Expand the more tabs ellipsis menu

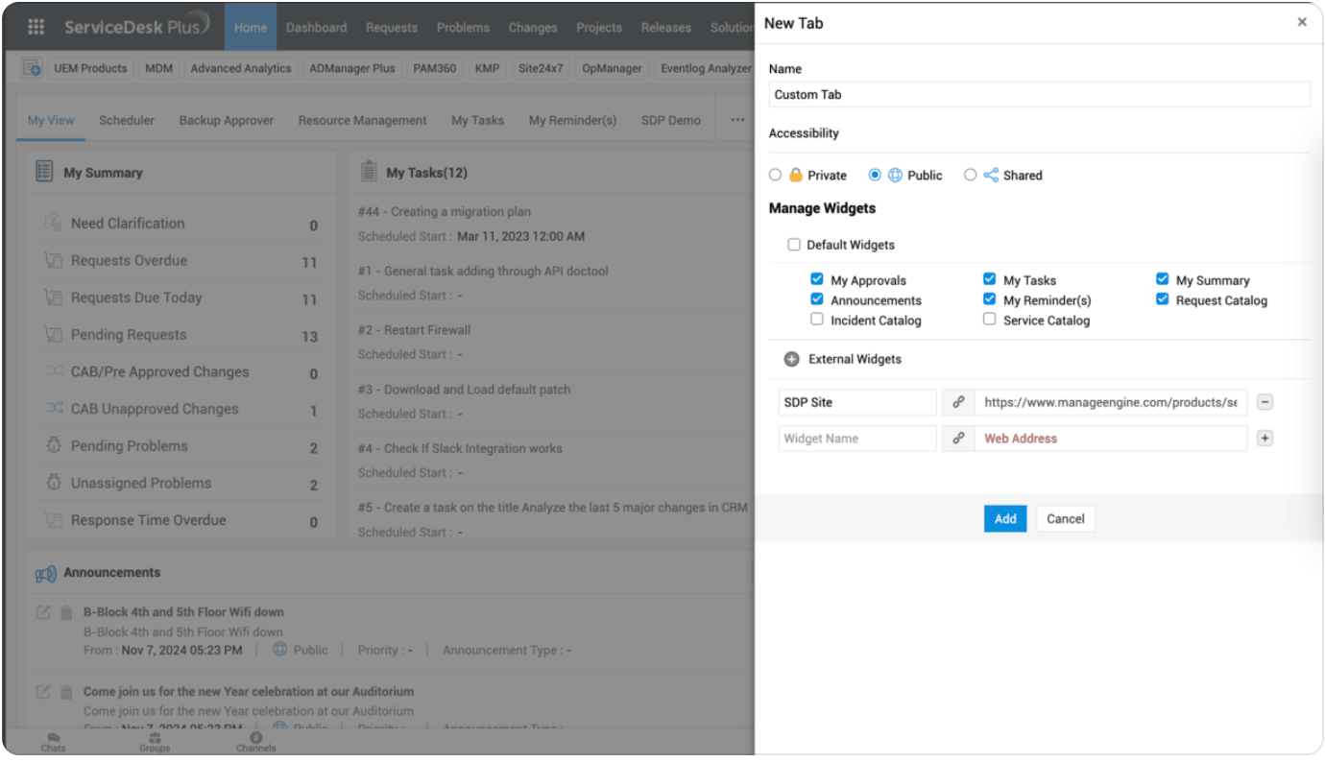[737, 120]
